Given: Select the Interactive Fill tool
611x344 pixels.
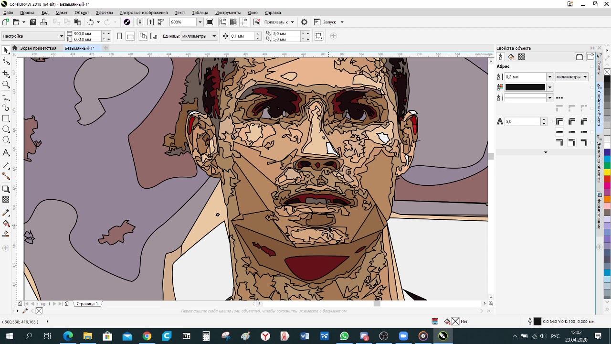Looking at the screenshot, I should (6, 223).
